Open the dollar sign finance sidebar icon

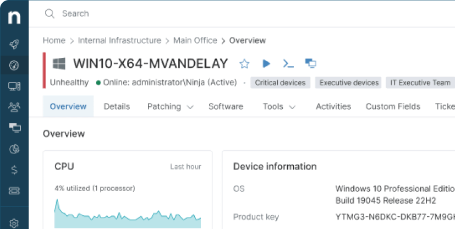click(x=14, y=170)
